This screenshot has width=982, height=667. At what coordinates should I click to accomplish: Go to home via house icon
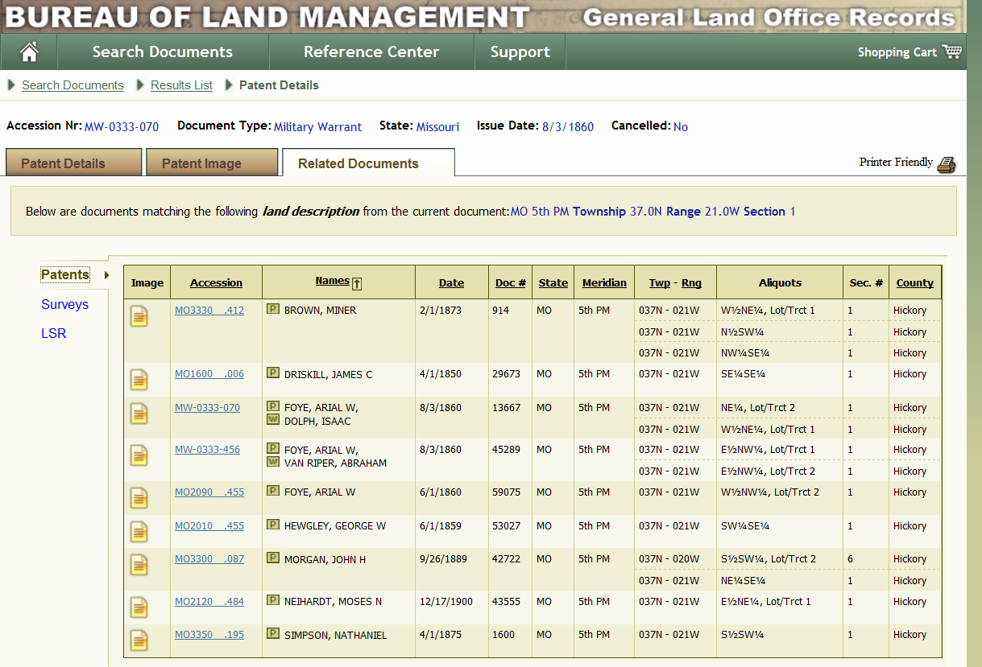[30, 52]
